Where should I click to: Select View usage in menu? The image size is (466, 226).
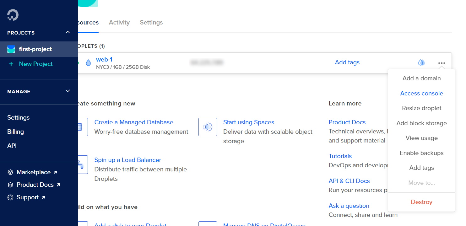[x=421, y=138]
